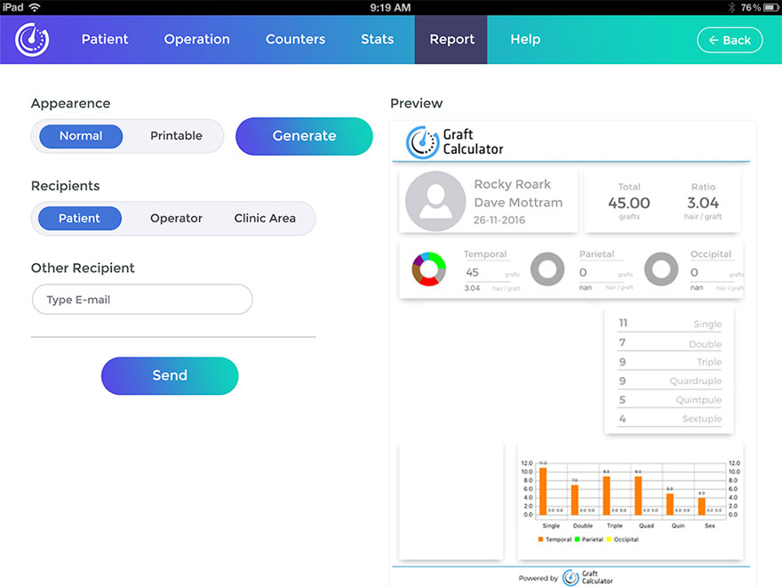This screenshot has height=587, width=782.
Task: Send the report email
Action: [x=169, y=375]
